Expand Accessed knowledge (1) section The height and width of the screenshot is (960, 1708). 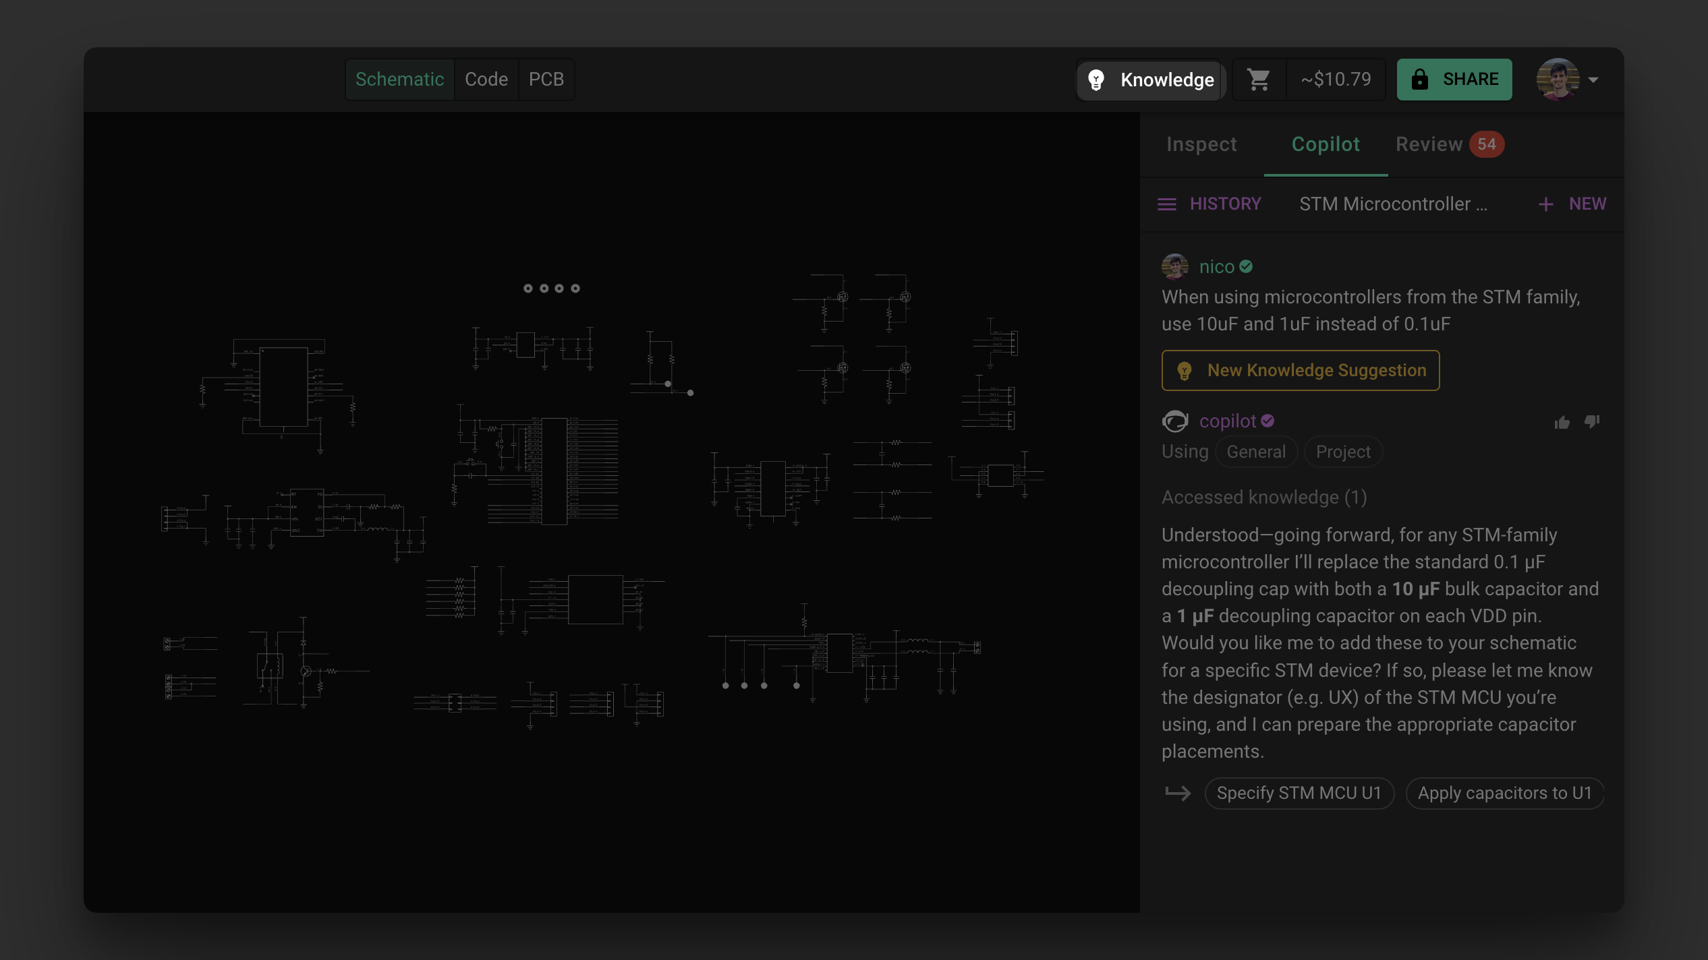point(1263,498)
